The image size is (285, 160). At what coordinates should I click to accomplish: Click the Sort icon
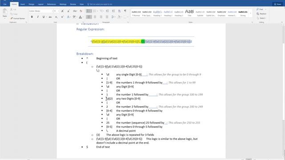click(x=119, y=11)
